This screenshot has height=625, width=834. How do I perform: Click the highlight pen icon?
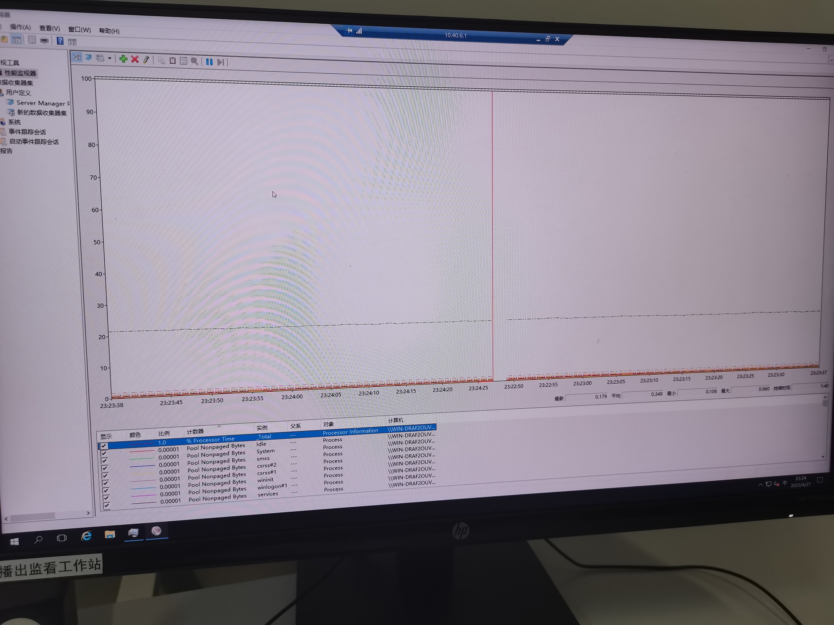146,60
